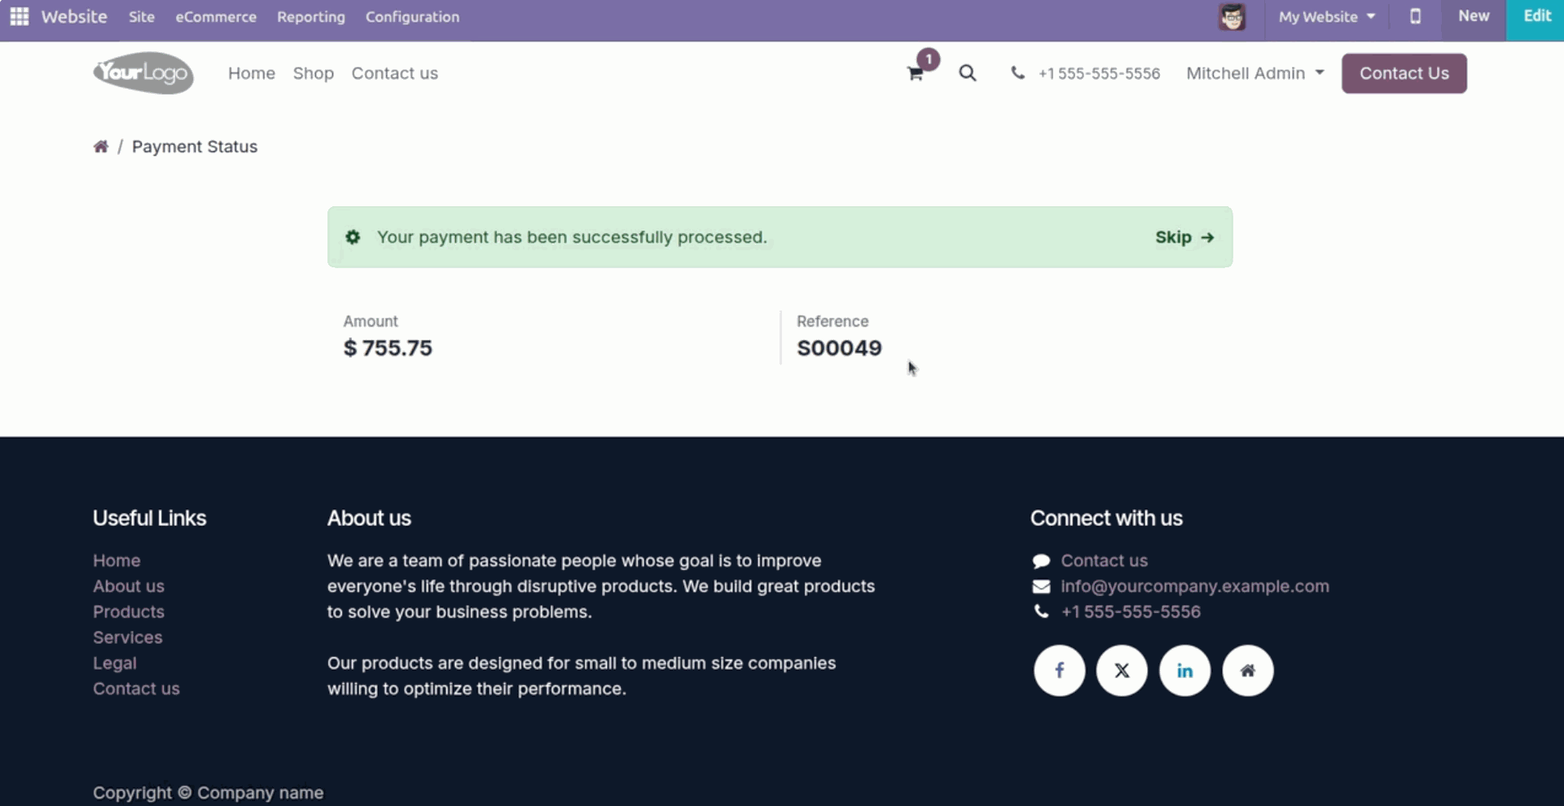Open the X (Twitter) social link
This screenshot has width=1564, height=806.
tap(1122, 670)
